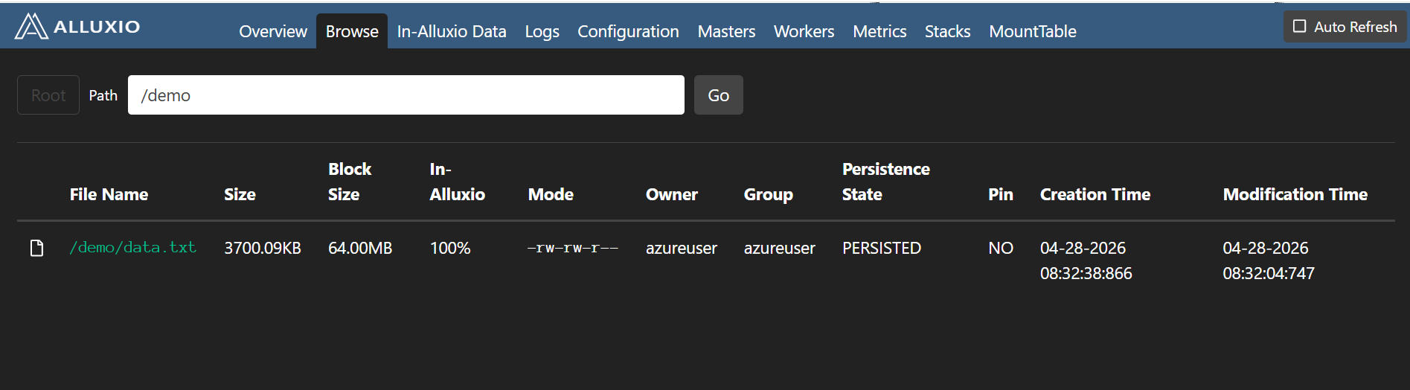
Task: Open the Logs tab
Action: 542,31
